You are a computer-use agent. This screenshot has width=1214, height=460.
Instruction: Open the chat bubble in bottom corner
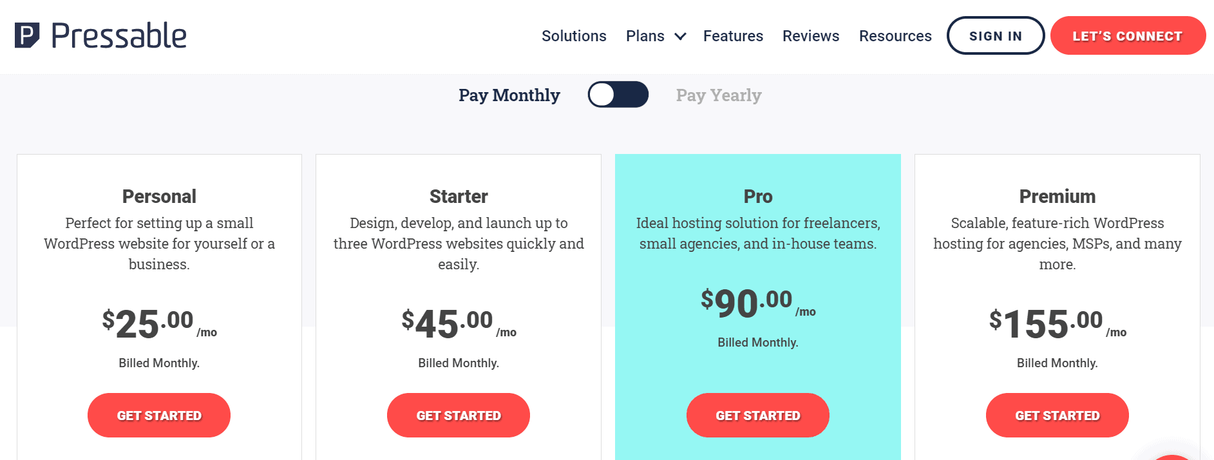[x=1173, y=456]
